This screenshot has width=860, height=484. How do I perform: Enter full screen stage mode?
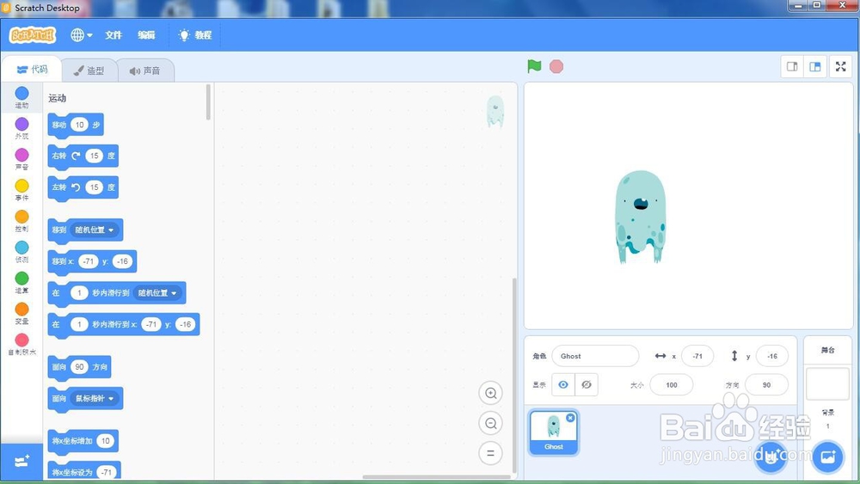coord(840,66)
